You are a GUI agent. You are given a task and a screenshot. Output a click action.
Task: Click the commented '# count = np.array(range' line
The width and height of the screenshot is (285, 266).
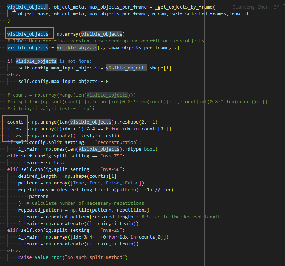71,95
